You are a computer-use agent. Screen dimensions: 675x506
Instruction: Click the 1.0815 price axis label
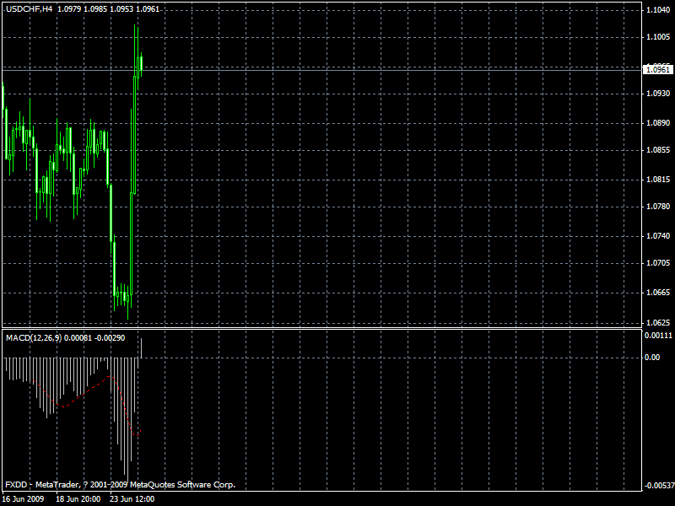coord(658,180)
